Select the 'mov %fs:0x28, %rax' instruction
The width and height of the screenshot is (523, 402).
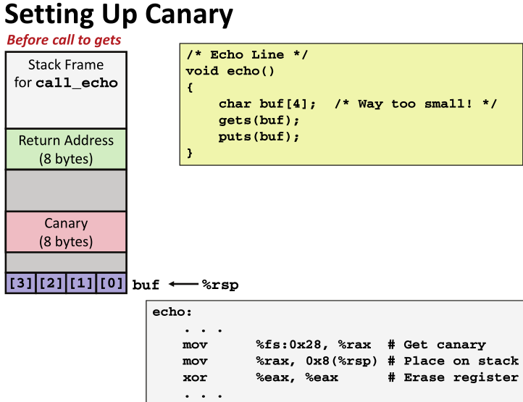pos(277,345)
